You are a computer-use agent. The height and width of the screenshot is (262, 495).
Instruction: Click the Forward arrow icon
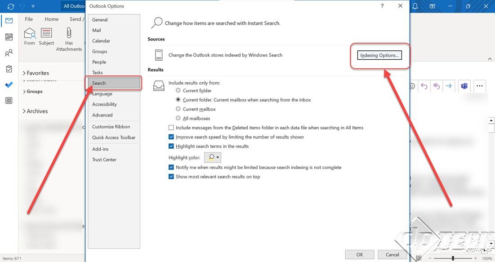point(449,86)
